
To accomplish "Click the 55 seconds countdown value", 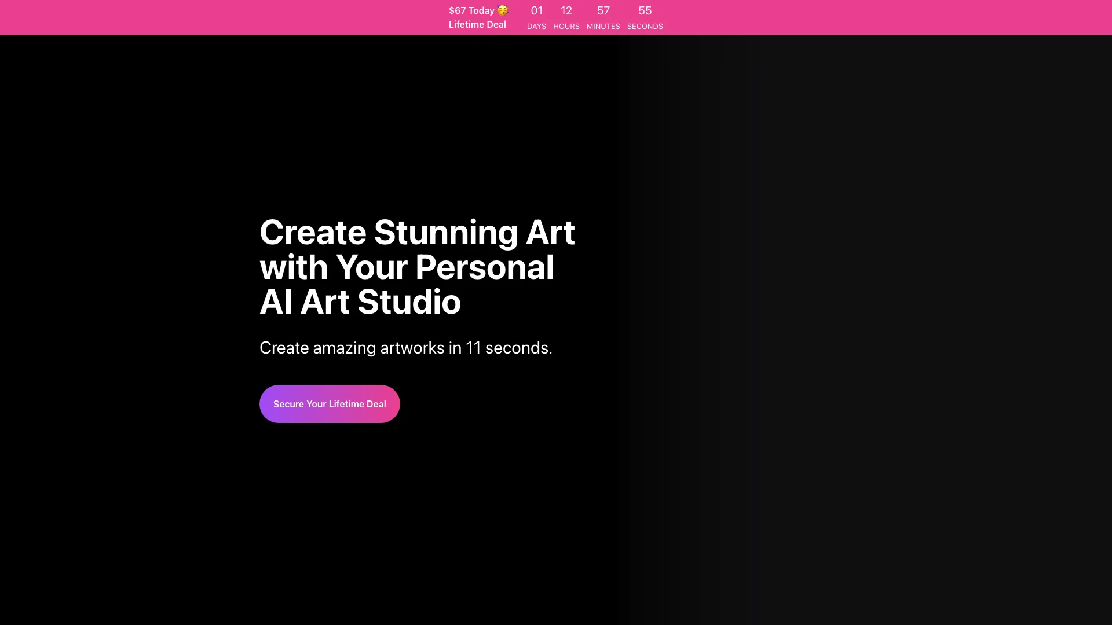I will click(x=645, y=11).
